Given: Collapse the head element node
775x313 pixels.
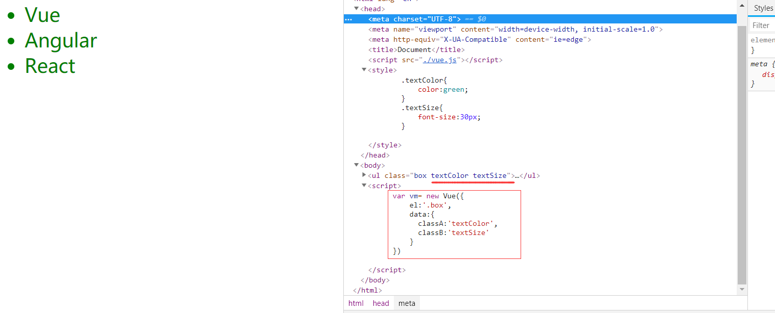Looking at the screenshot, I should click(357, 9).
